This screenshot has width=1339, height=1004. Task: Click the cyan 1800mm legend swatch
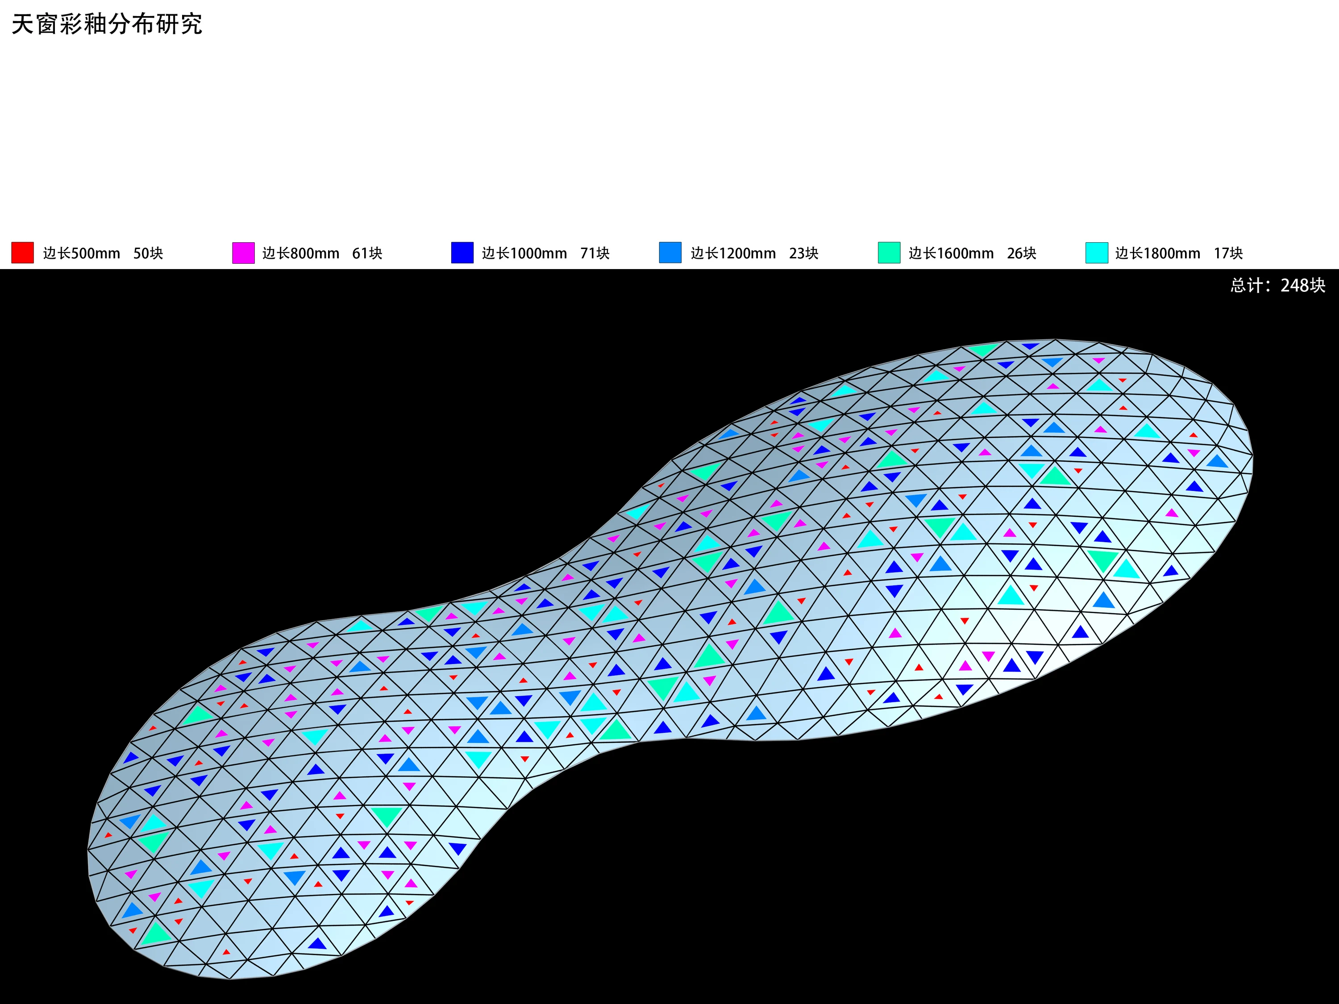click(1097, 253)
